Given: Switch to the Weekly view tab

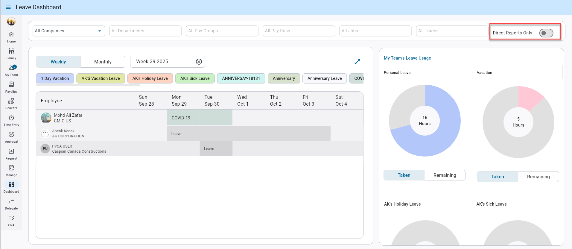Looking at the screenshot, I should click(x=58, y=62).
